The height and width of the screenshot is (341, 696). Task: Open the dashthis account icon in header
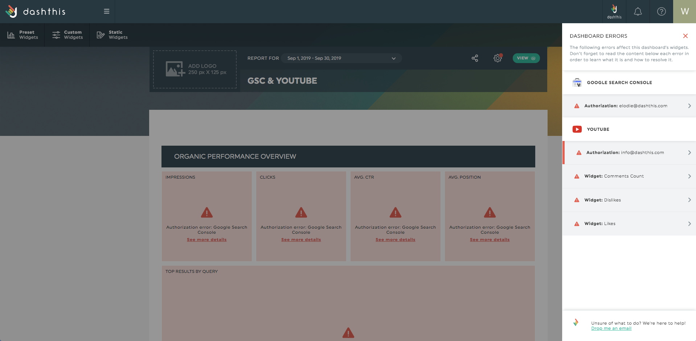pos(614,12)
